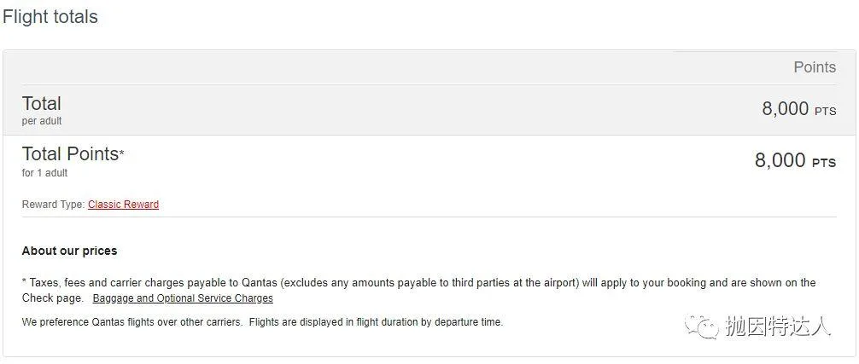
Task: Open Baggage and Optional Service Charges link
Action: point(183,298)
